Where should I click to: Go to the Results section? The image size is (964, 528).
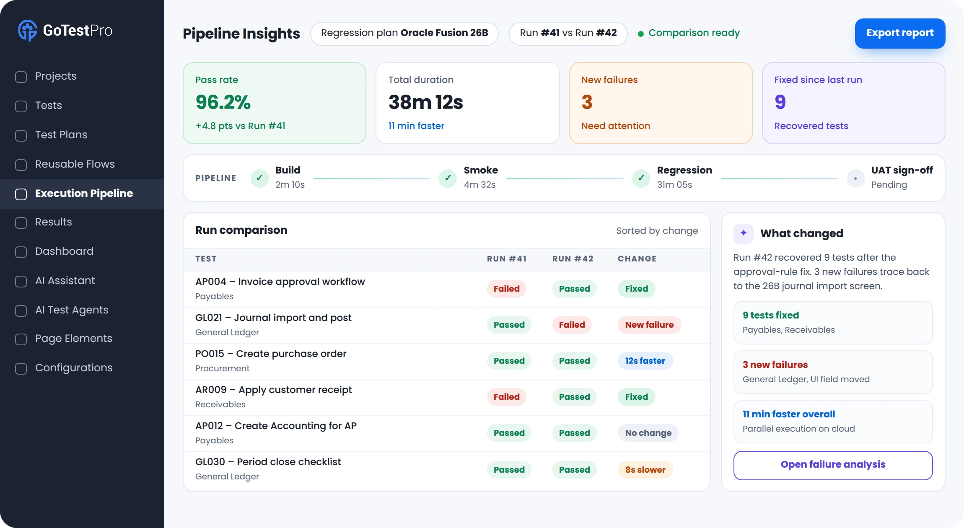coord(82,222)
